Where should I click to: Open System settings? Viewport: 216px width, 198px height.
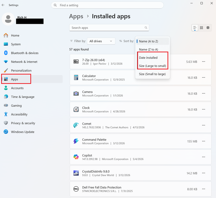click(32, 44)
